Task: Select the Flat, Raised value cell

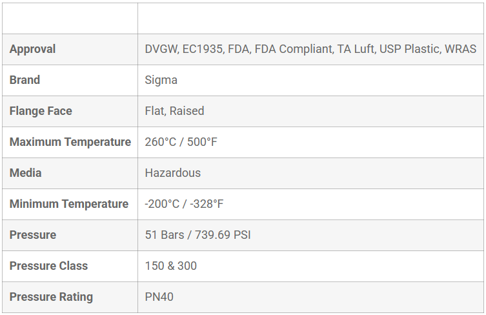Action: click(174, 111)
